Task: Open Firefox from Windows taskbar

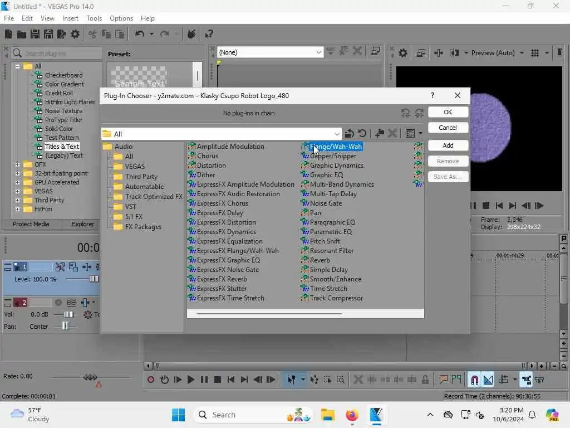Action: [352, 415]
